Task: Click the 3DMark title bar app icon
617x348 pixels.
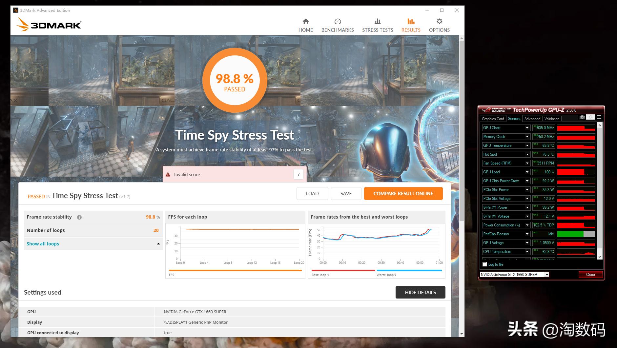Action: [x=16, y=10]
